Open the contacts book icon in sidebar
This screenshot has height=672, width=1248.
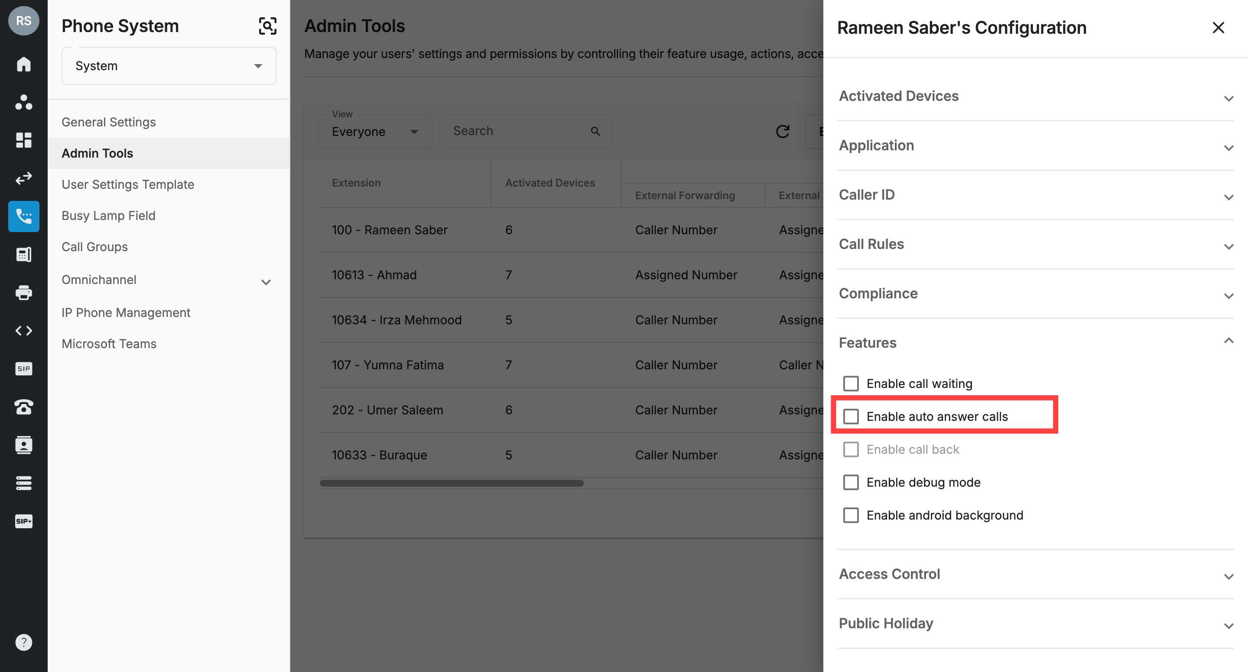click(24, 445)
